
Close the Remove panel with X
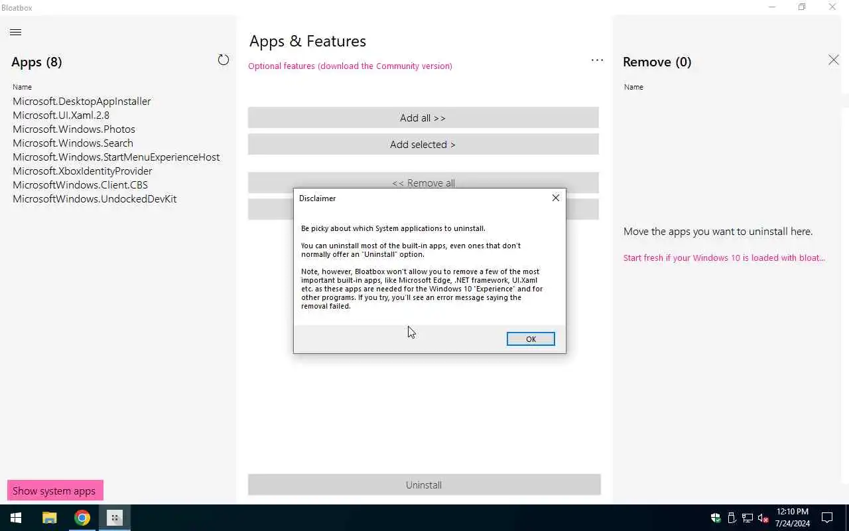pyautogui.click(x=834, y=60)
